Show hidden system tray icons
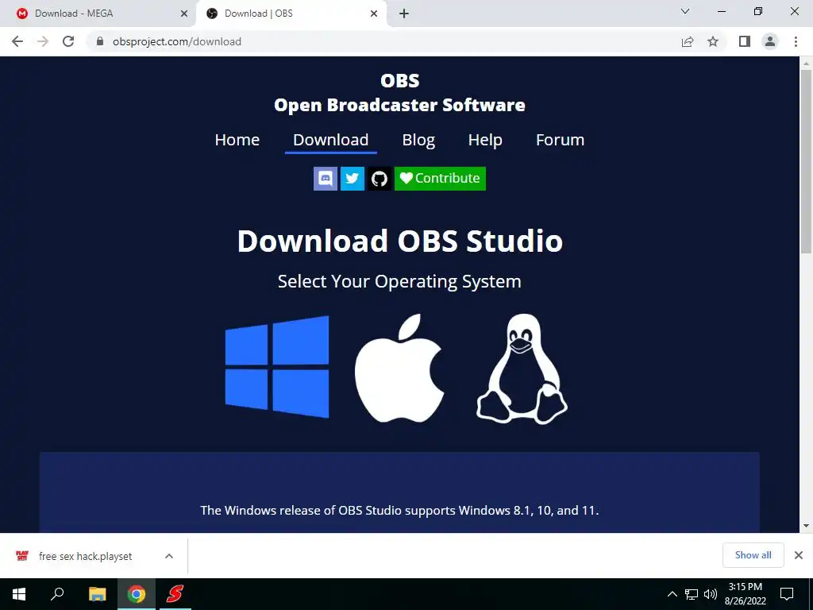This screenshot has width=813, height=610. (672, 594)
